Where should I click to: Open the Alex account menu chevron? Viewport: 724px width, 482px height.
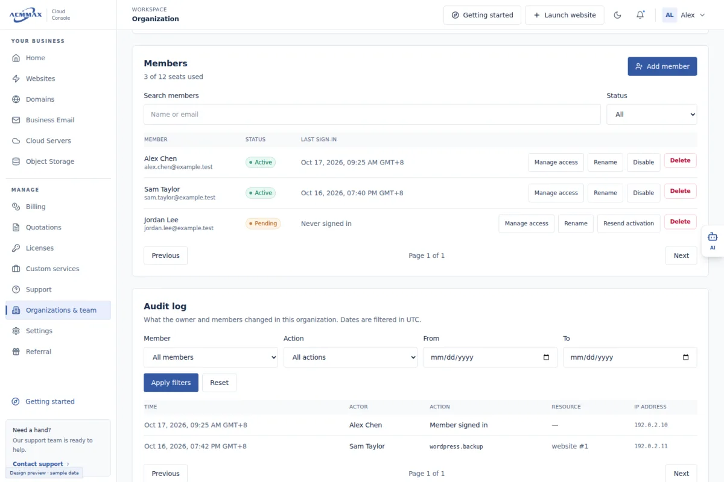(x=702, y=15)
